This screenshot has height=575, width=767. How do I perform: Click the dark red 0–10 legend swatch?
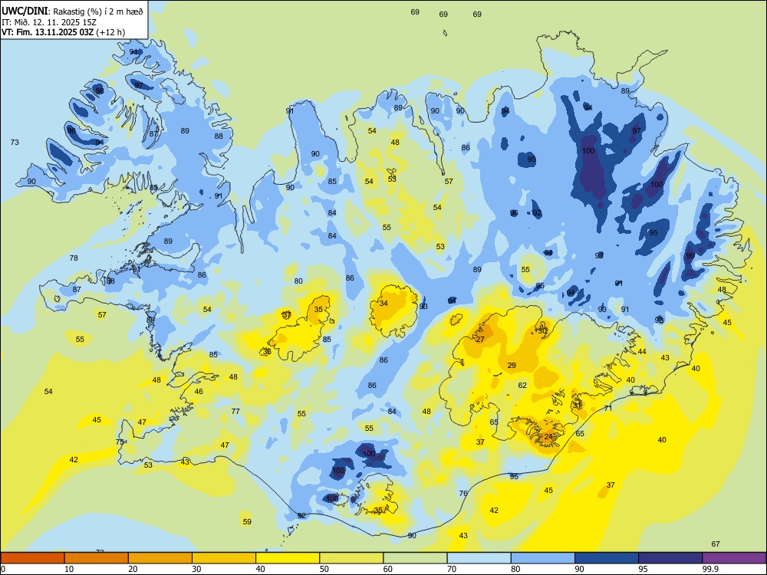click(32, 558)
